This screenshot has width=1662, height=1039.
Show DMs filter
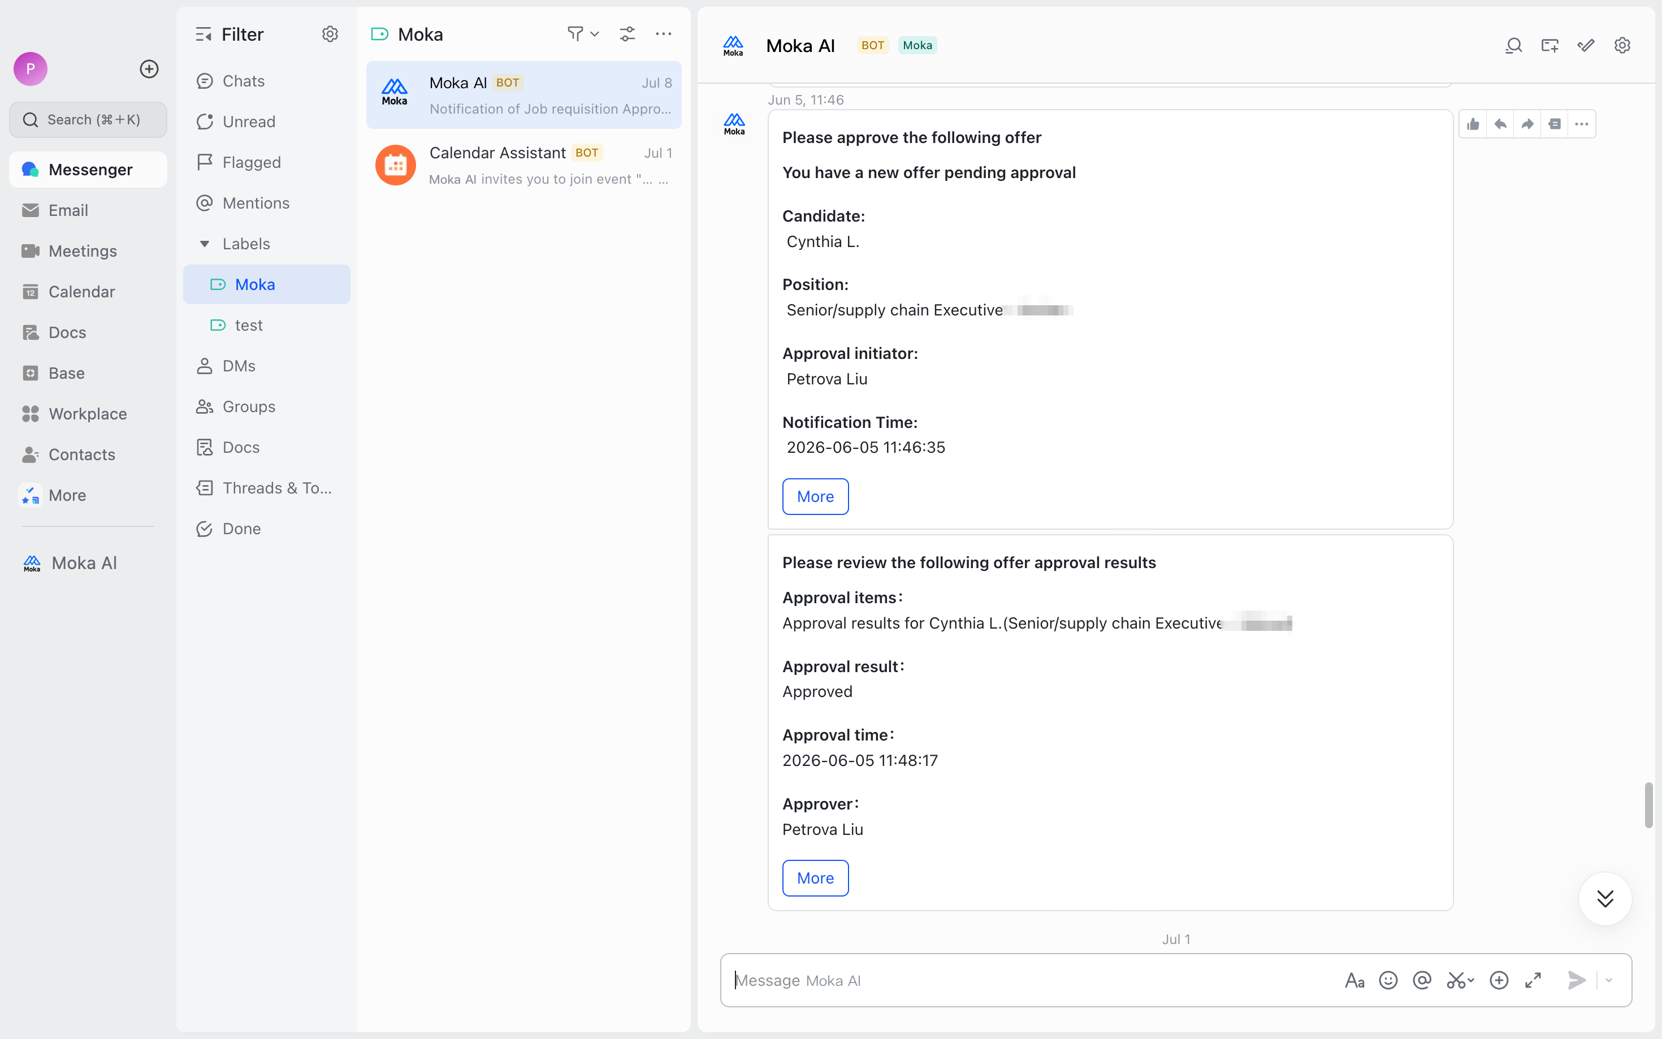[x=267, y=366]
